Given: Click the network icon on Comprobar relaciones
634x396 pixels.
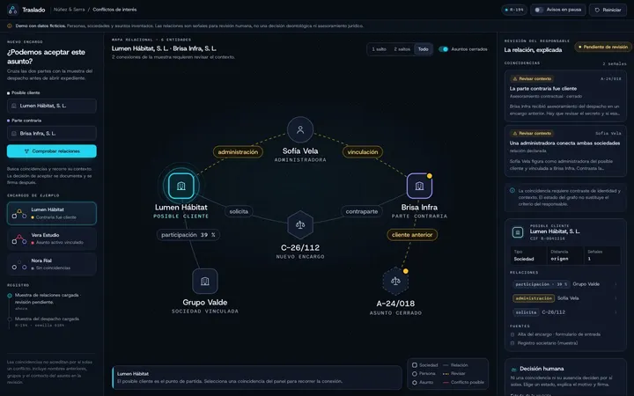Looking at the screenshot, I should click(26, 151).
